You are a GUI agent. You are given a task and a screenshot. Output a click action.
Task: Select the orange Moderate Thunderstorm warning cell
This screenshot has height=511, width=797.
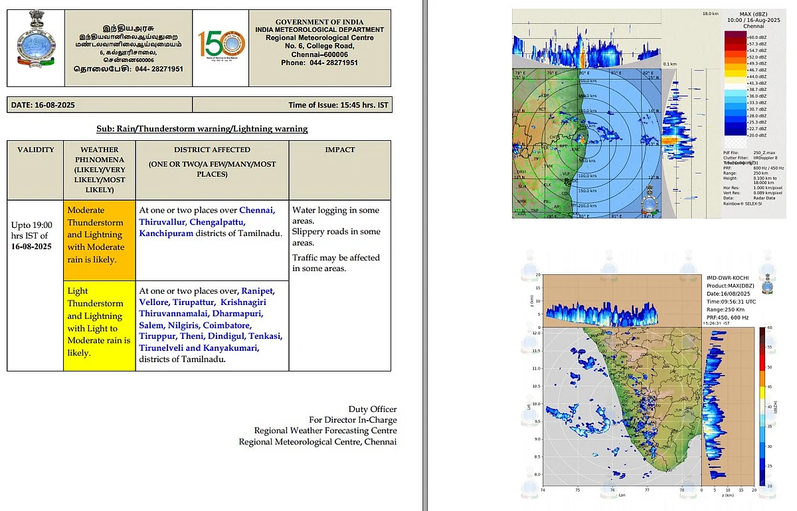point(100,240)
